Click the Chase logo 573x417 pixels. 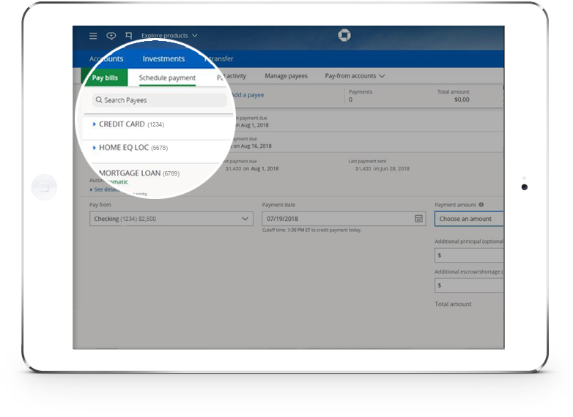[x=344, y=36]
